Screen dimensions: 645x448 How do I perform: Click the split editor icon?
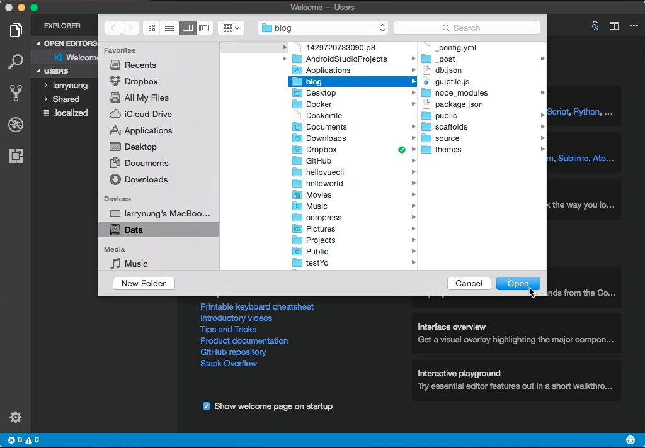[614, 26]
